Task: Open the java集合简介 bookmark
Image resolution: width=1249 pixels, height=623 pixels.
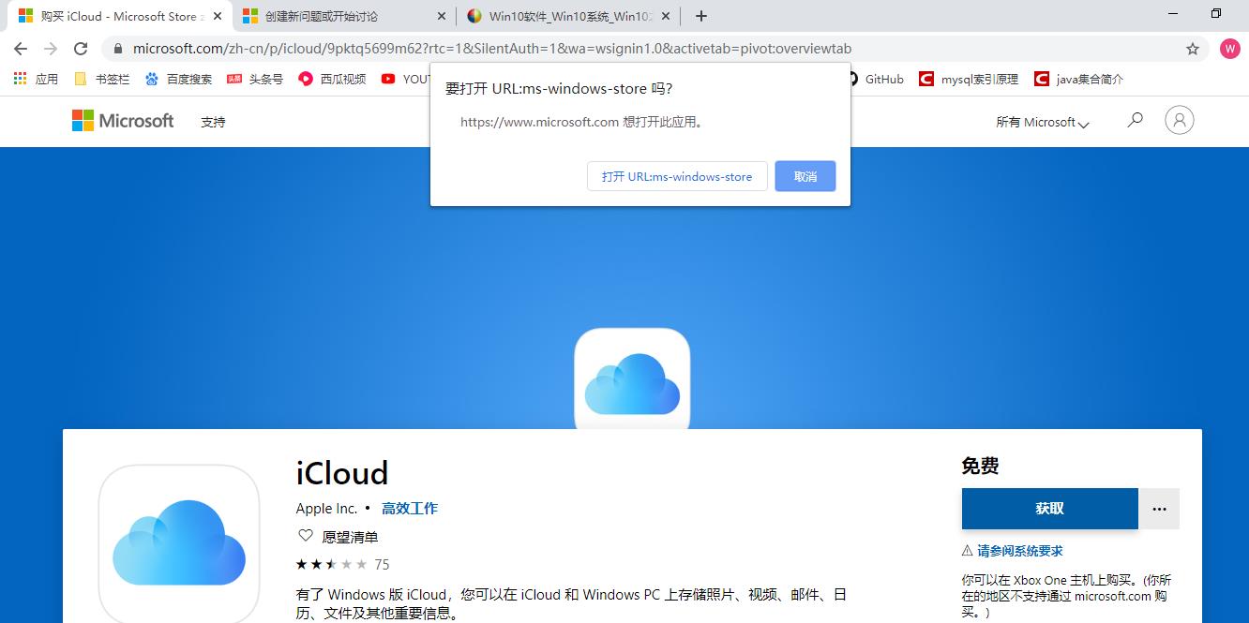Action: click(1079, 79)
